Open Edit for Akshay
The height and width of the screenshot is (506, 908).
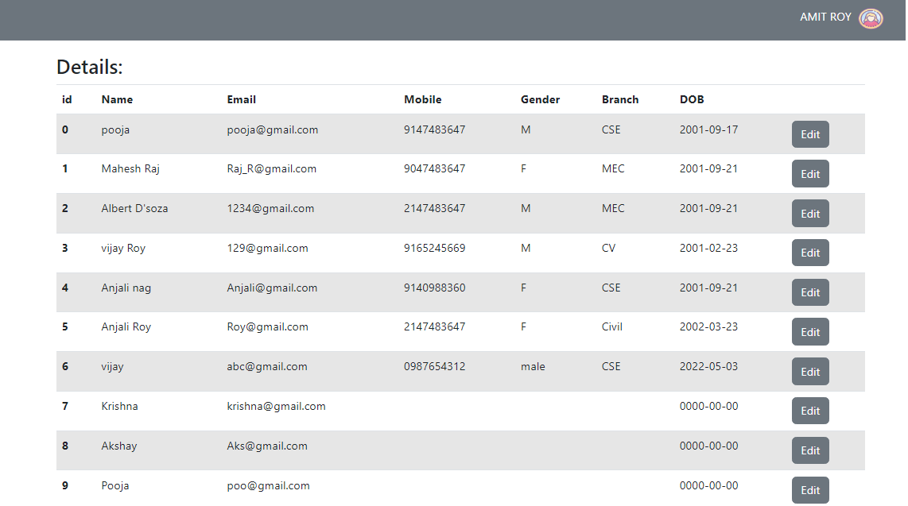coord(810,450)
